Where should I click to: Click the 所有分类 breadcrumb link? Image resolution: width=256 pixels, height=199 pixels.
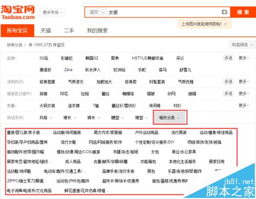[15, 45]
